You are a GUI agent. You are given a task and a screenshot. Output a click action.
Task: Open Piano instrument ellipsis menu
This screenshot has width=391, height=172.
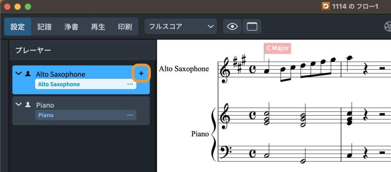pos(130,115)
